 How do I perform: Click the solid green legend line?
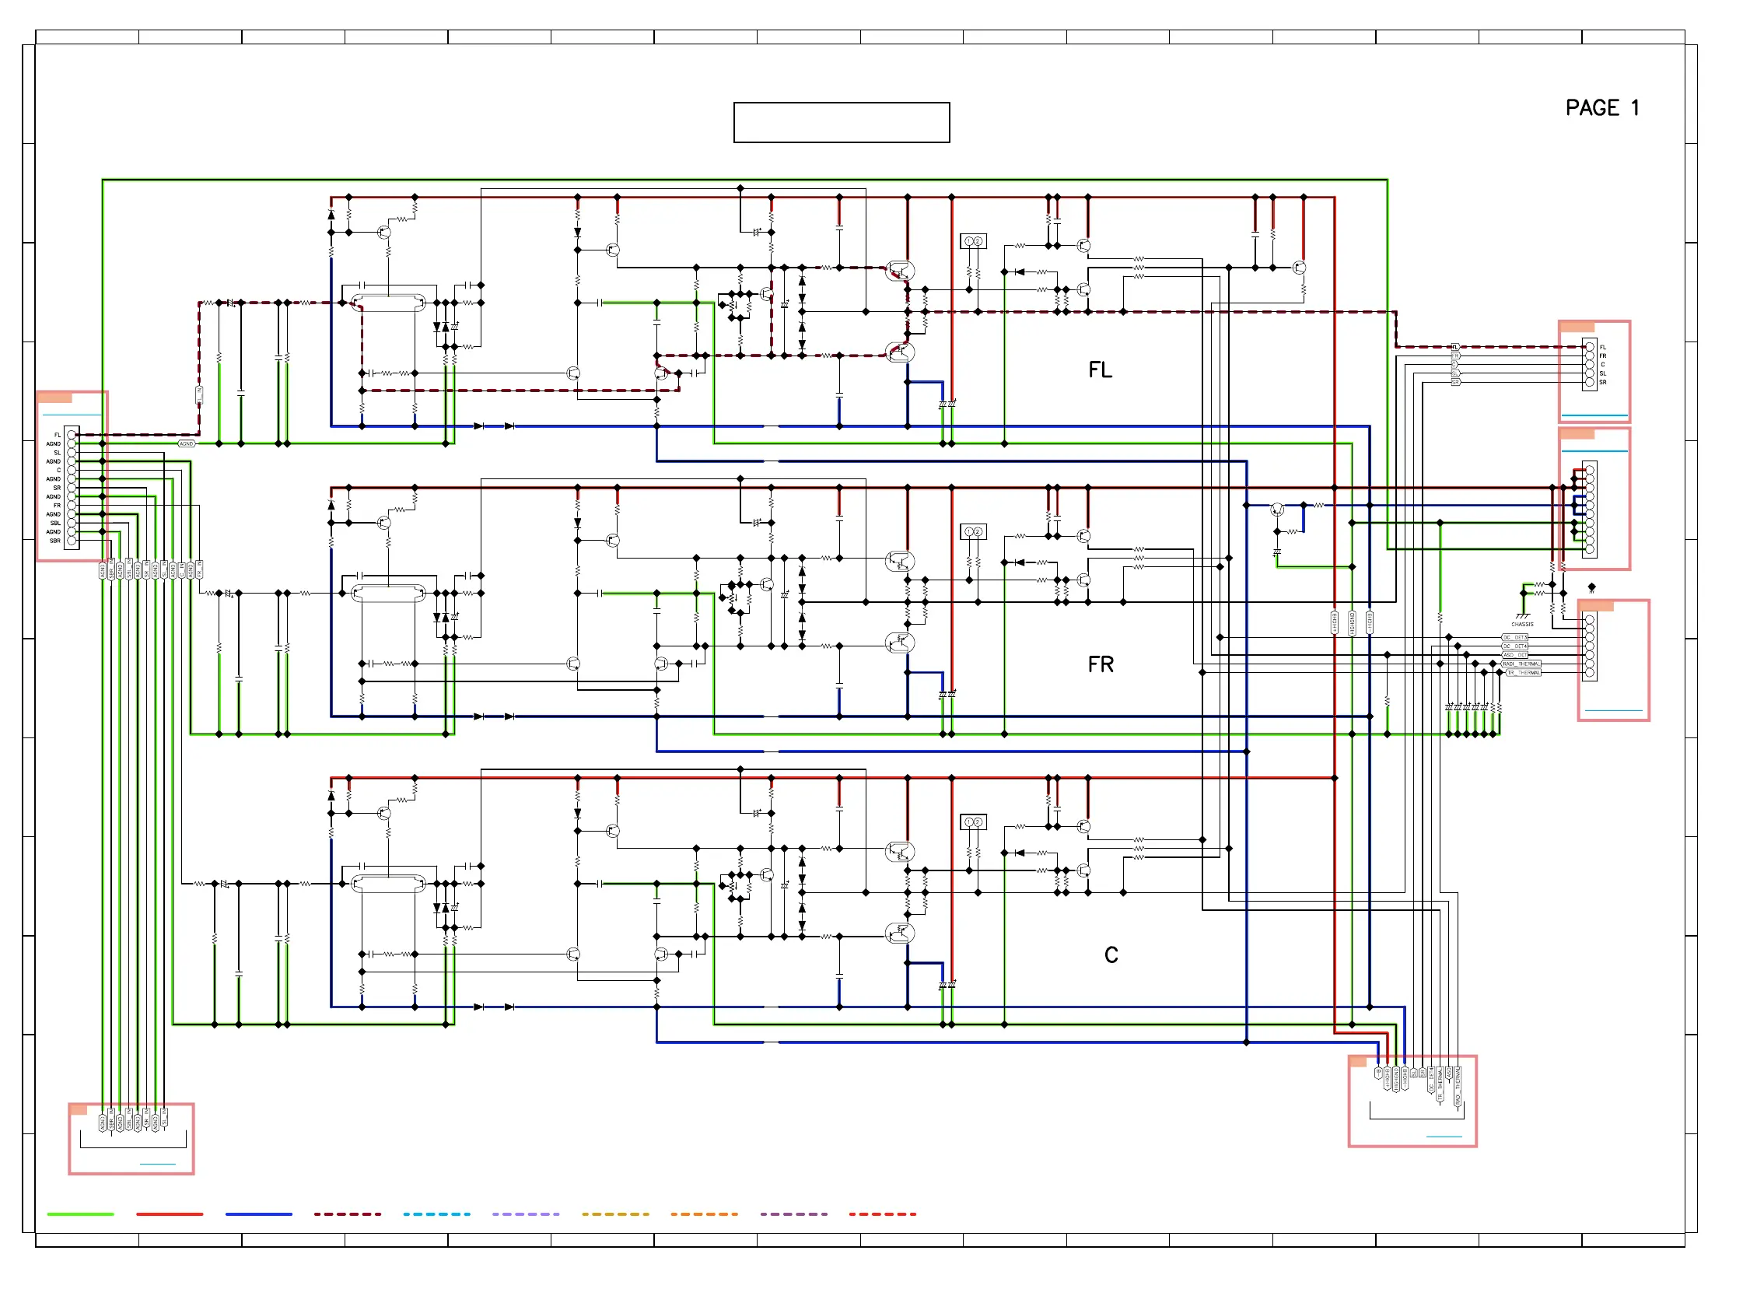80,1214
